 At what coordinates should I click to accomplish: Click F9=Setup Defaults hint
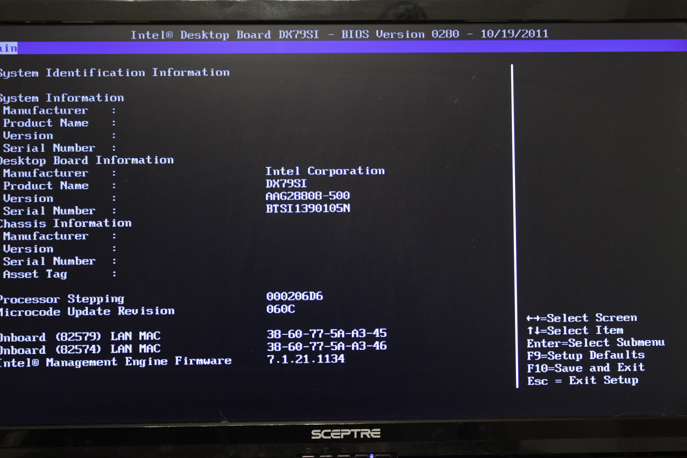[586, 356]
